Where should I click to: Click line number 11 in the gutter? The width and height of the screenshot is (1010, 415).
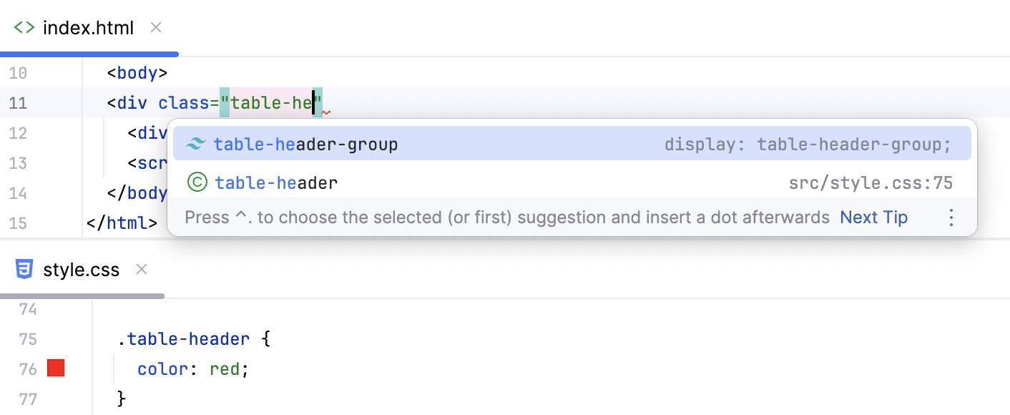tap(19, 102)
